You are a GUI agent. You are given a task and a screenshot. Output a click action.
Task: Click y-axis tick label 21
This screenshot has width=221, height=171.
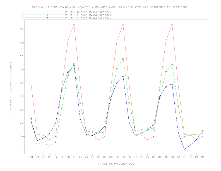click(21, 150)
